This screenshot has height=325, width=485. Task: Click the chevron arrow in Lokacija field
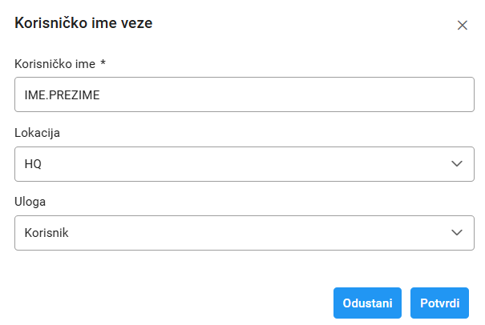click(457, 163)
